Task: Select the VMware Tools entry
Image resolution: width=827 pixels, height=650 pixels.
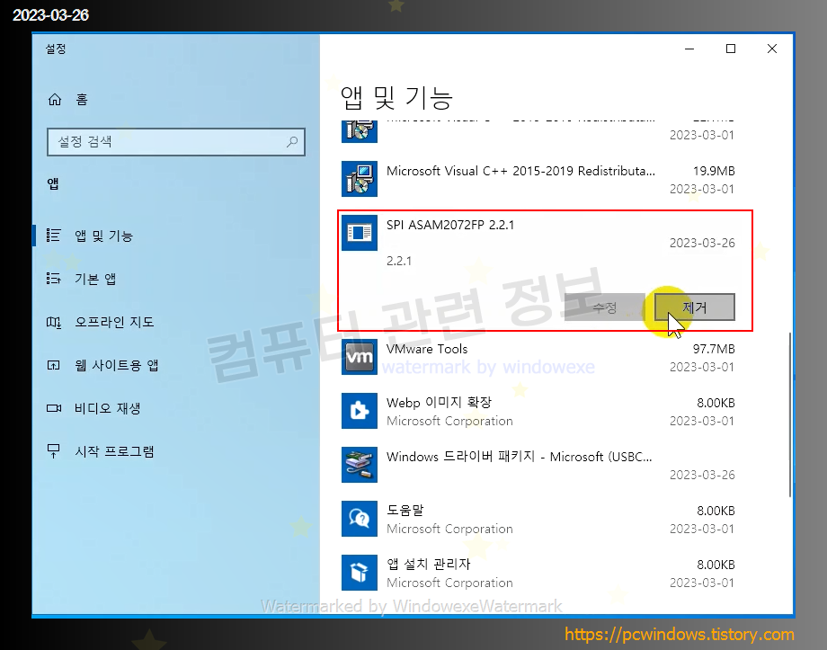Action: click(427, 349)
